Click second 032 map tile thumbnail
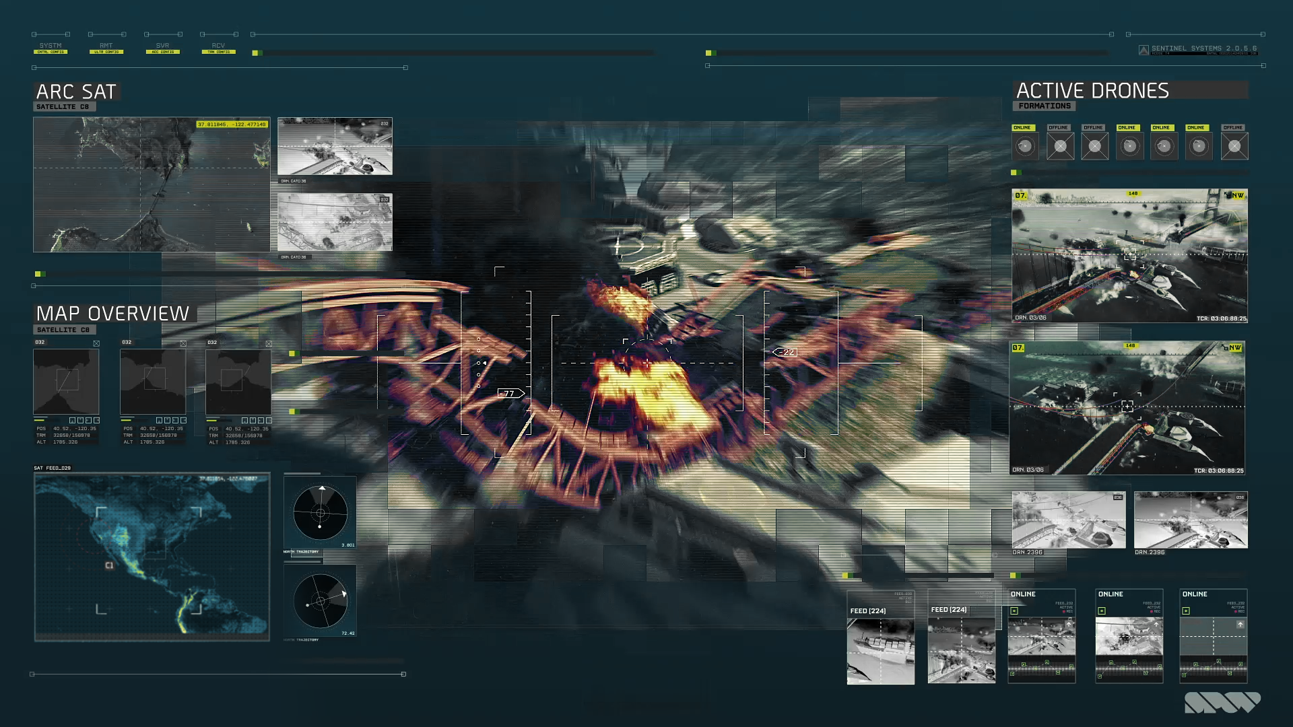 [153, 382]
